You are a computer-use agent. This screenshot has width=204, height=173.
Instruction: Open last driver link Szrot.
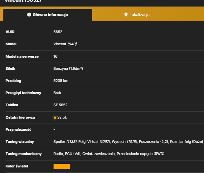[x=62, y=117]
